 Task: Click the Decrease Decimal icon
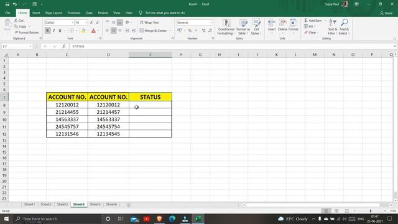[210, 30]
